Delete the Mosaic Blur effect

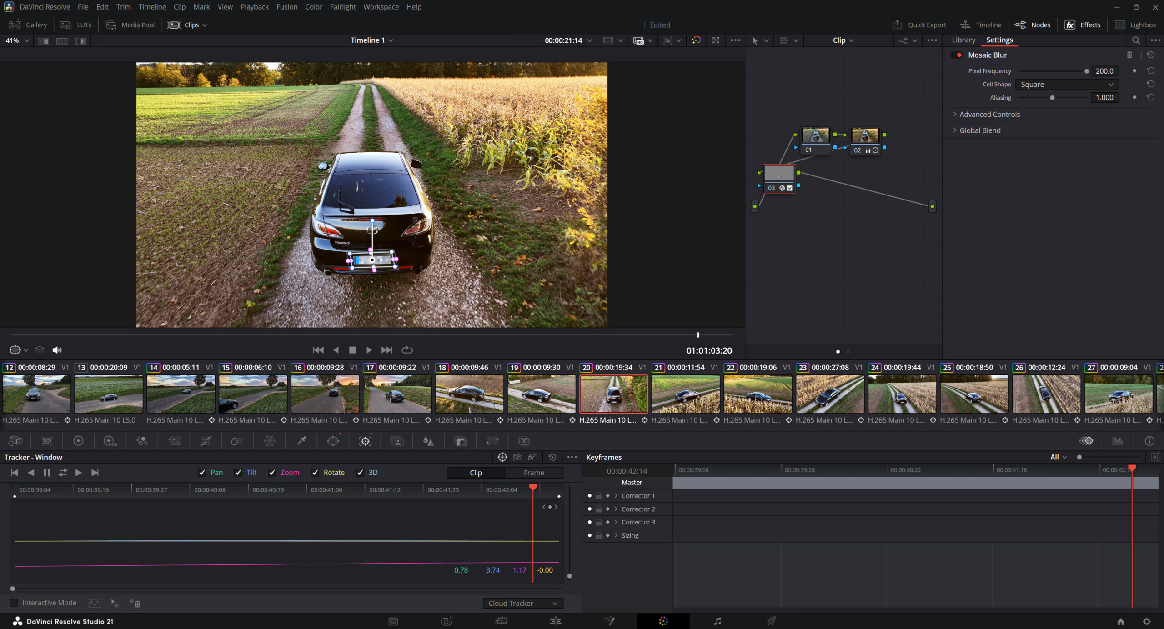[1129, 55]
